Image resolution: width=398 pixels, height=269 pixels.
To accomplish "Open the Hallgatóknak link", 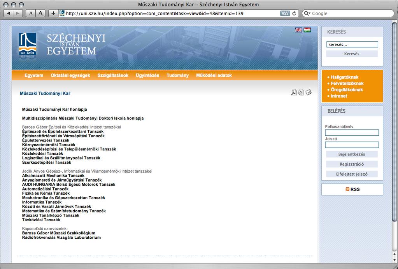I will (344, 77).
